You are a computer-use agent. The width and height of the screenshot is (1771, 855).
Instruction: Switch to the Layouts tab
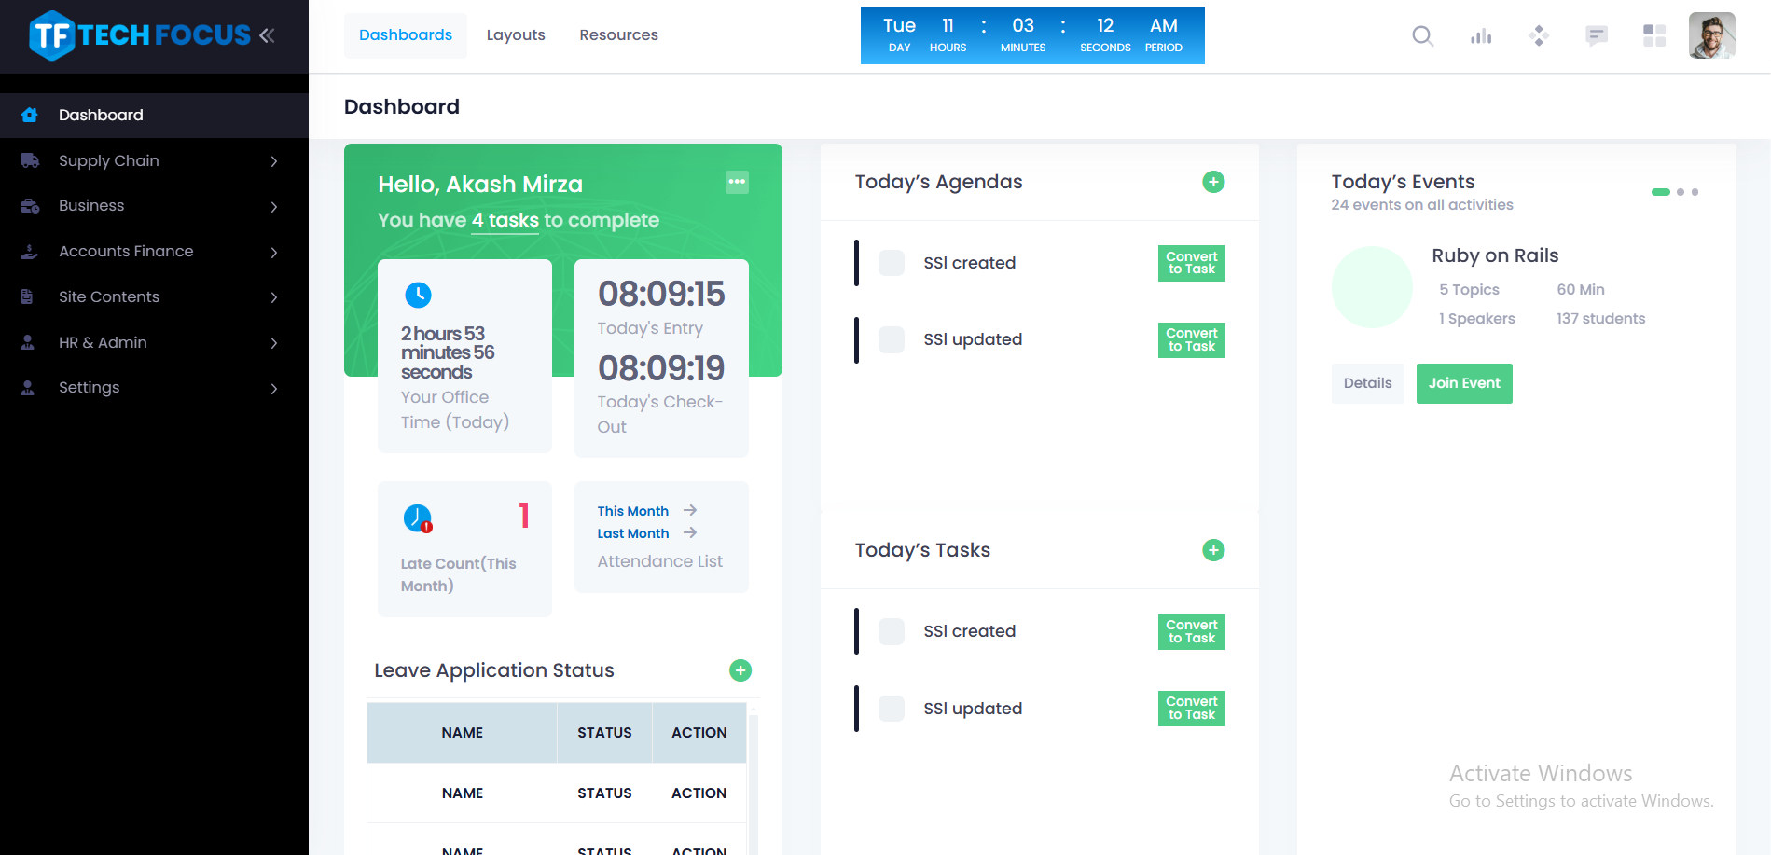[x=516, y=35]
